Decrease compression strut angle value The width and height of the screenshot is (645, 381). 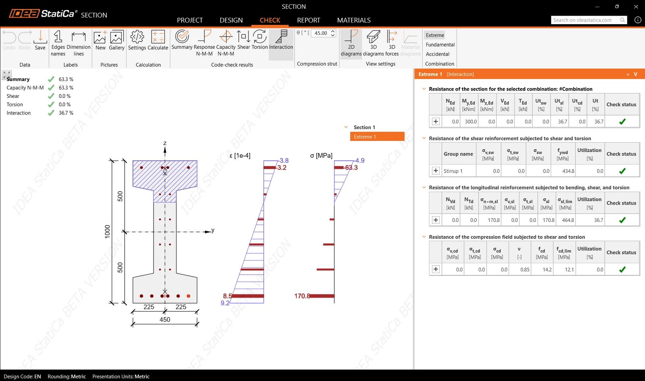333,35
